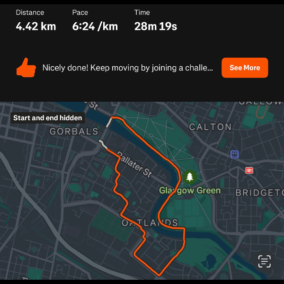Screen dimensions: 284x284
Task: Tap the white hidden route start segment
Action: click(x=109, y=123)
